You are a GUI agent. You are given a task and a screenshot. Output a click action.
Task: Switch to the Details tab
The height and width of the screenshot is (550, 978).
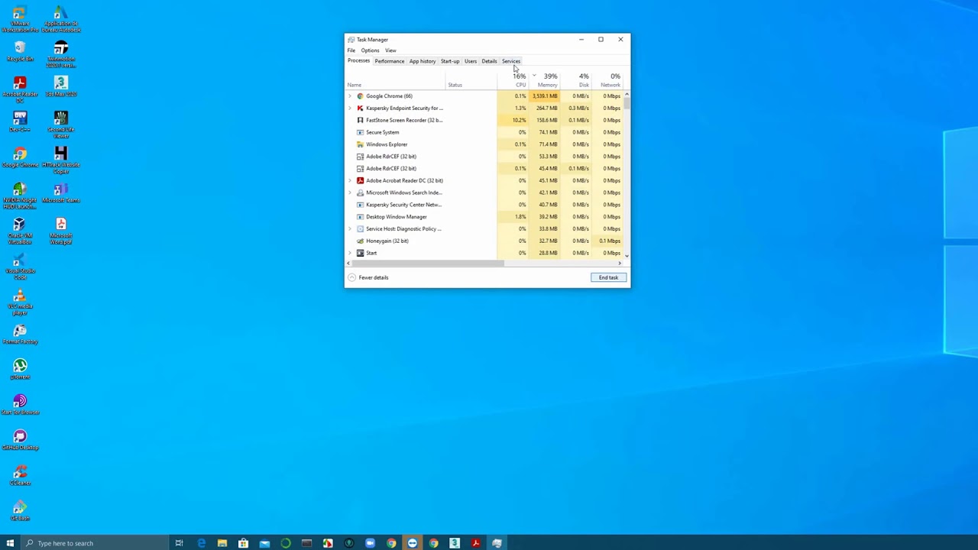coord(489,61)
